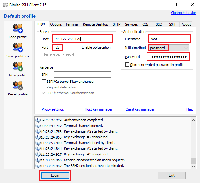Click the Proxy settings link
This screenshot has height=183, width=200.
click(53, 109)
